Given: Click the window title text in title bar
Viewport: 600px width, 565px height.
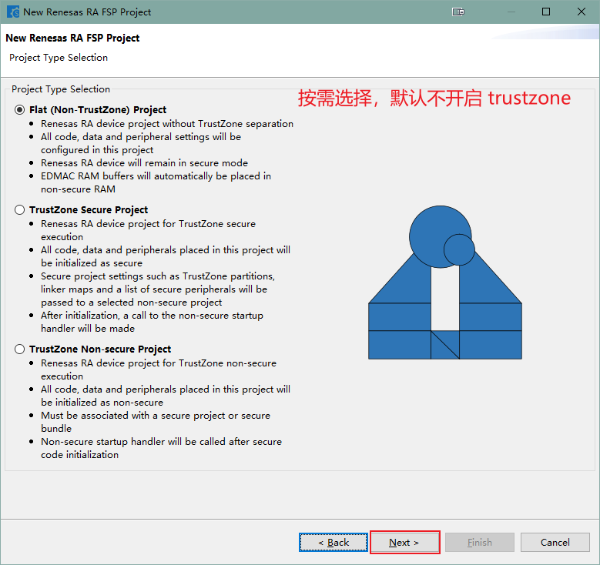Looking at the screenshot, I should [87, 12].
